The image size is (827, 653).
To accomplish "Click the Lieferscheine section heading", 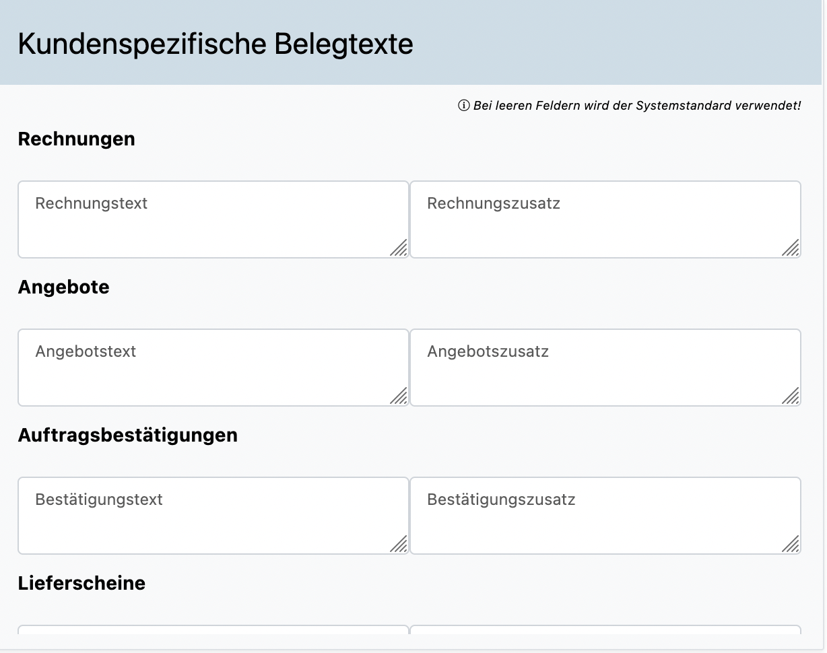I will [81, 584].
